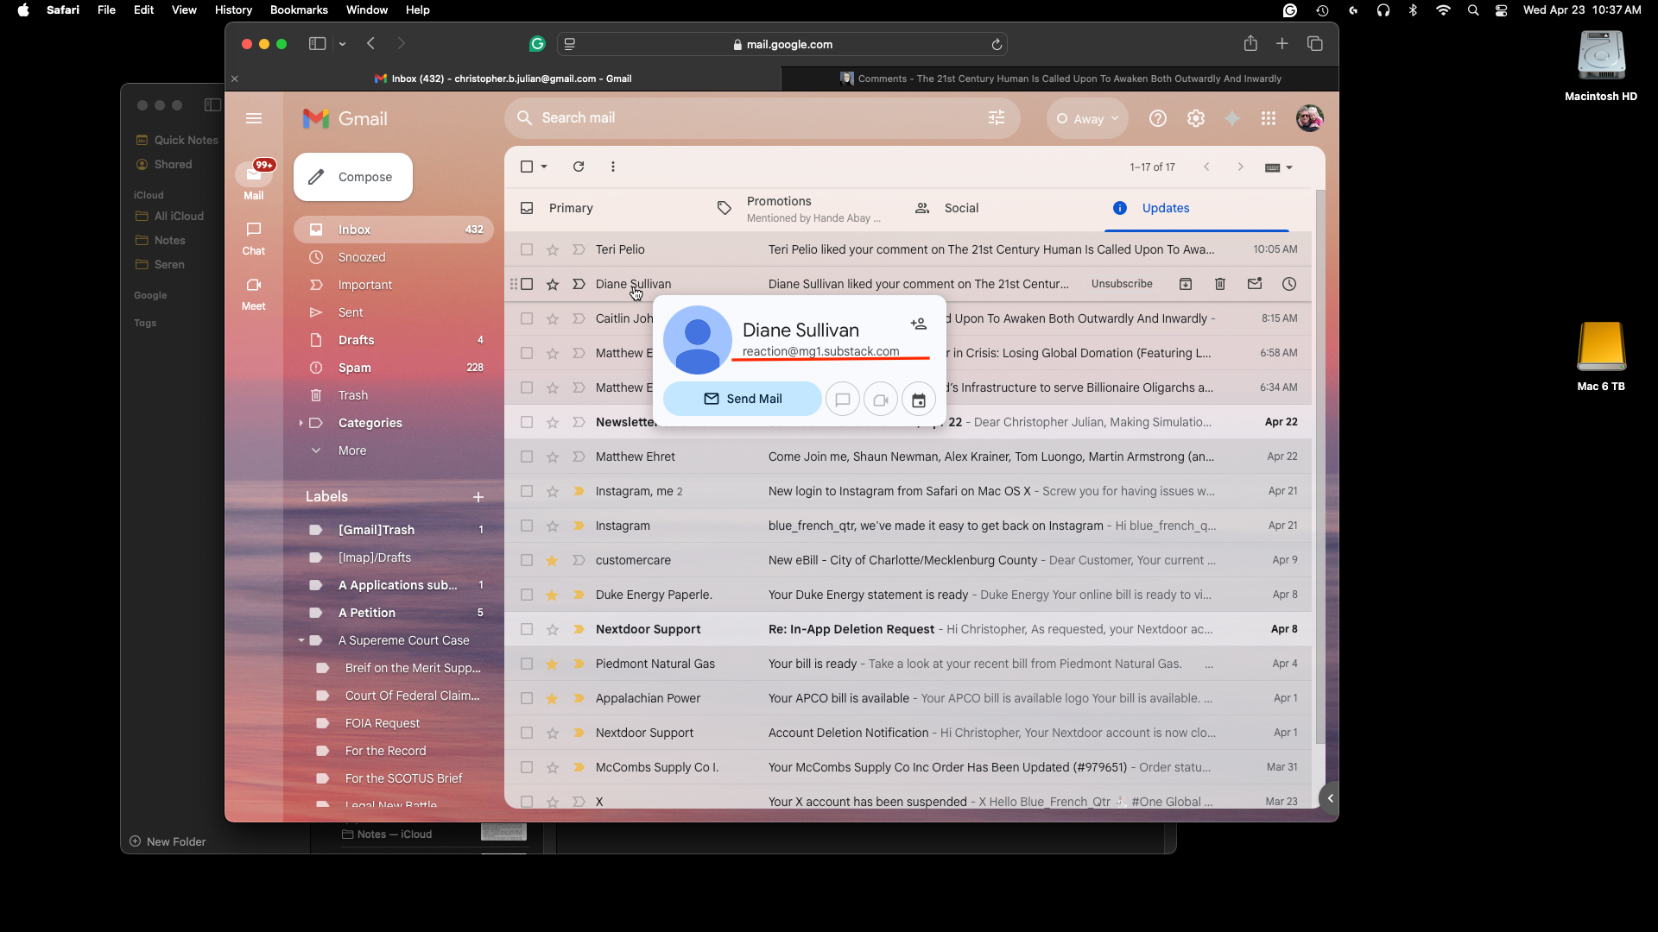This screenshot has width=1658, height=932.
Task: Click add to contacts icon in Diane Sullivan card
Action: click(918, 324)
